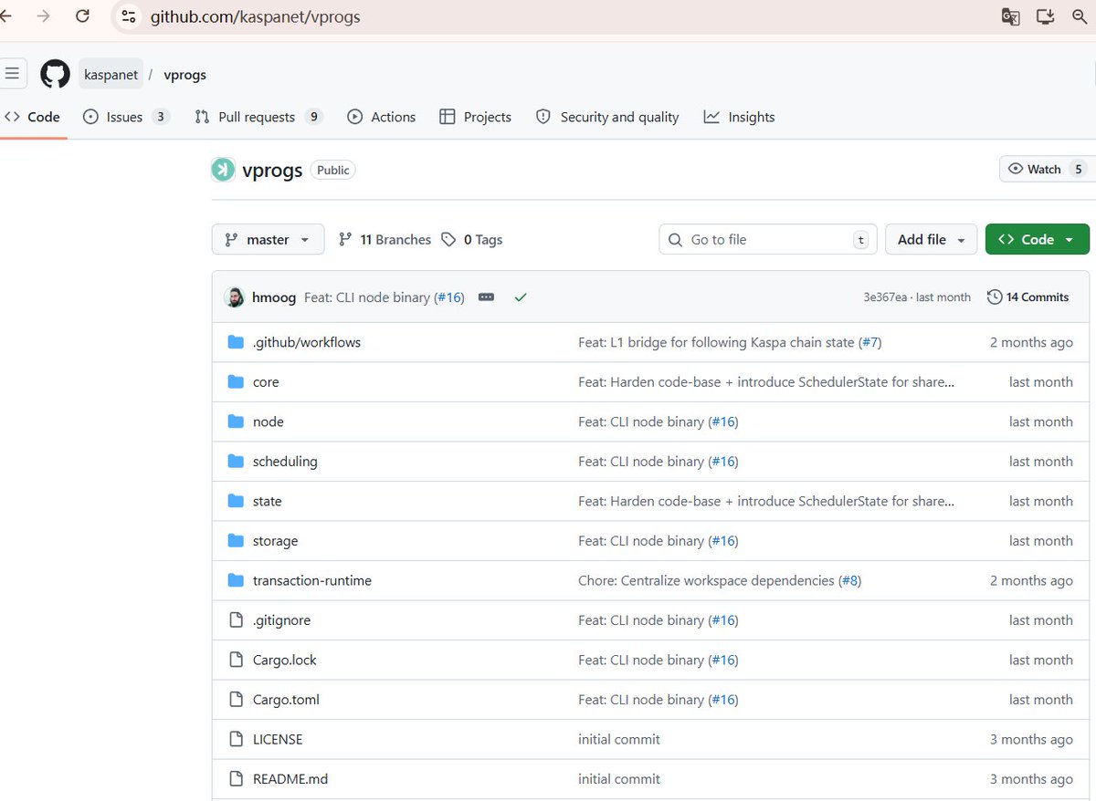Open PR #16 link in latest commit header
Viewport: 1096px width, 801px height.
click(x=448, y=297)
